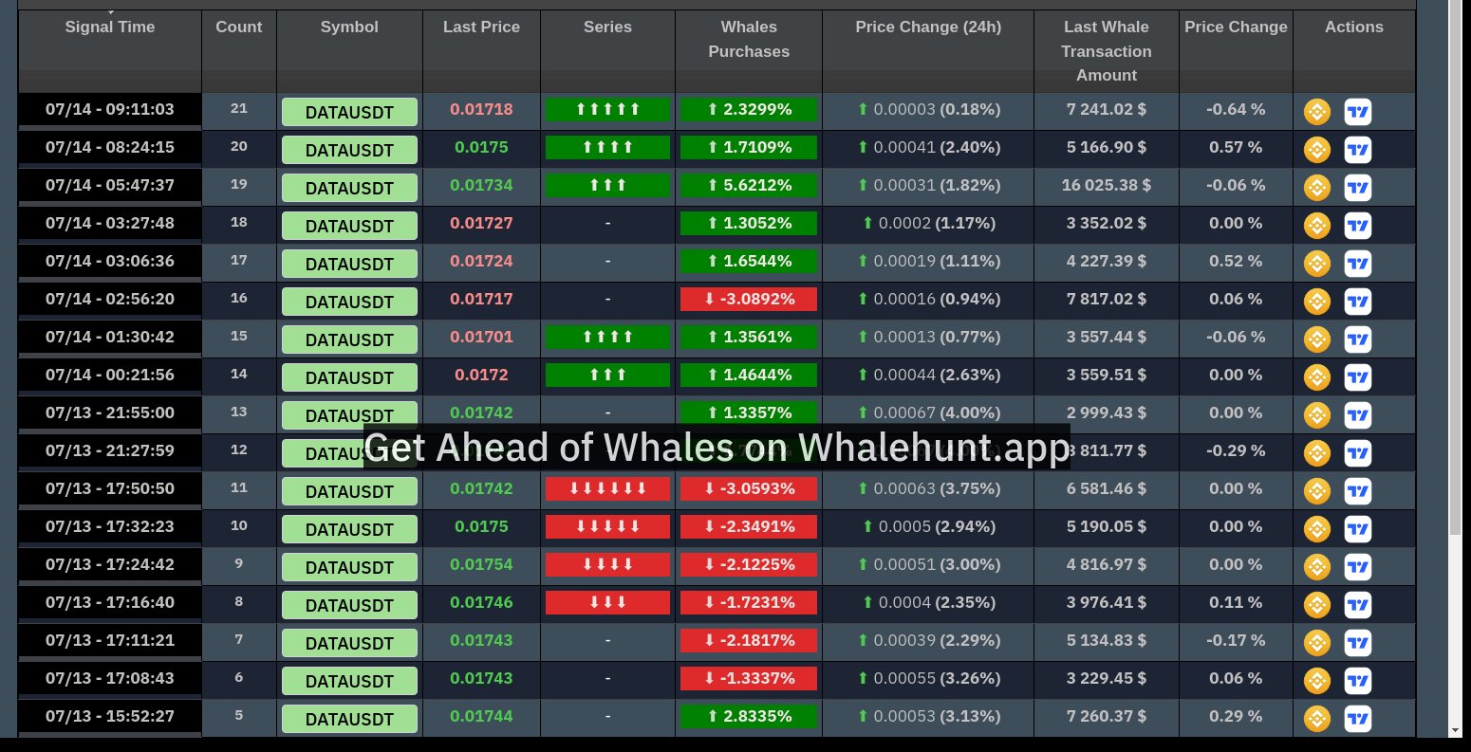Launch TradingView from the 07/13 - 17:11:21 row
Viewport: 1471px width, 752px height.
1358,643
